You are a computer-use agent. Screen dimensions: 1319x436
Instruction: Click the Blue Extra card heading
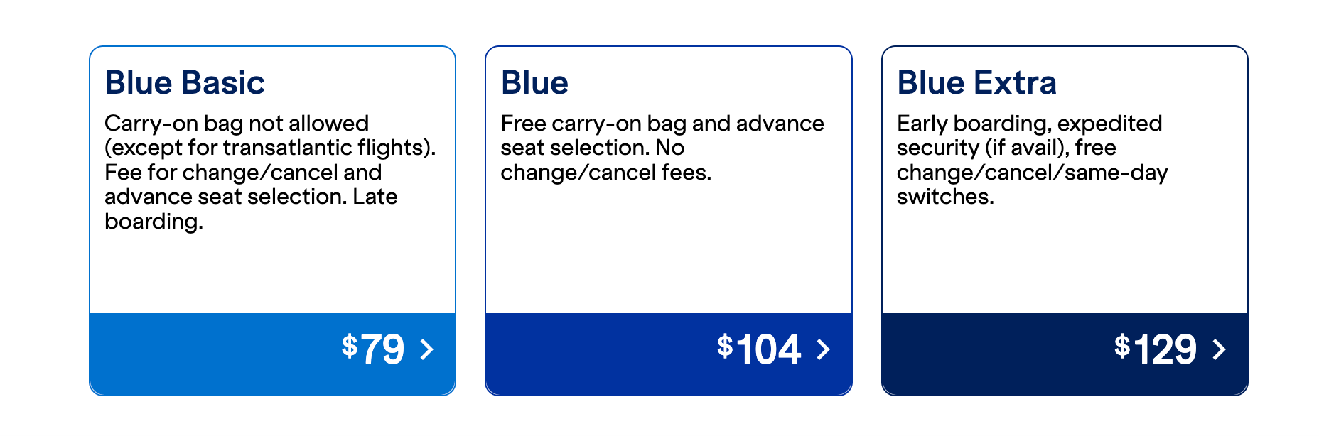(976, 81)
